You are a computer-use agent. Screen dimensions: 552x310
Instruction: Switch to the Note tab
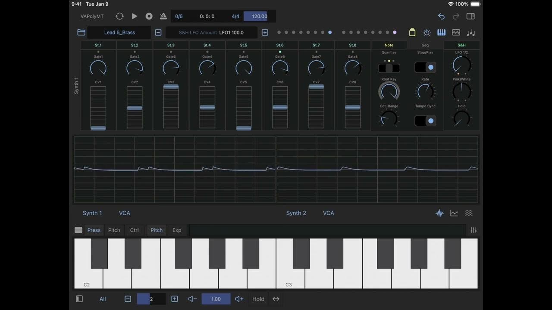(389, 45)
